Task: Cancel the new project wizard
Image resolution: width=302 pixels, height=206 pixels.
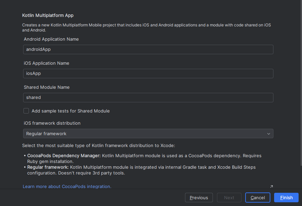Action: pyautogui.click(x=257, y=198)
